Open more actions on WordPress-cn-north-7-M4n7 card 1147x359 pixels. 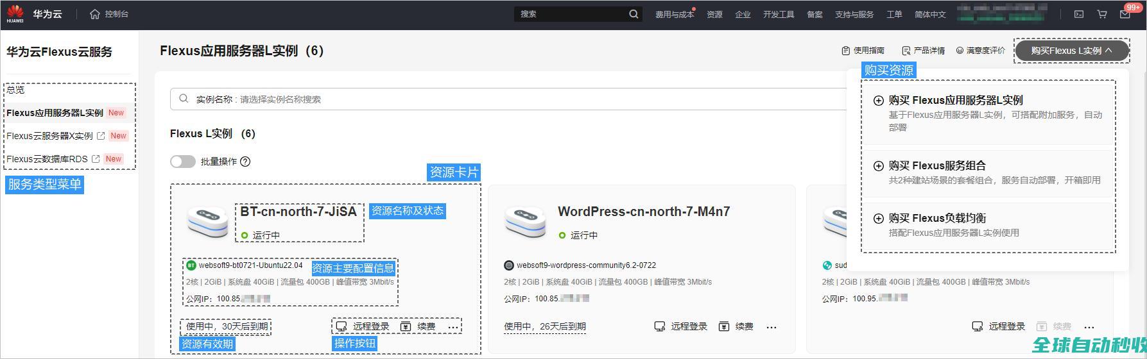click(772, 327)
